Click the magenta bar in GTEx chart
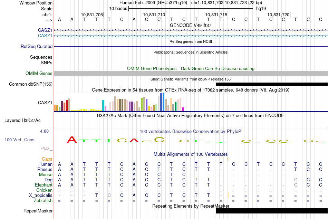This screenshot has height=219, width=328. 183,109
